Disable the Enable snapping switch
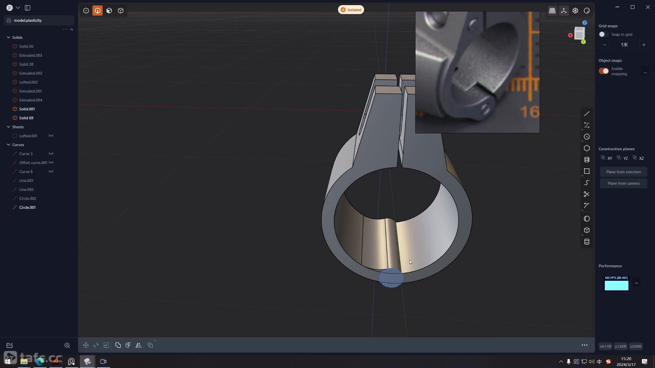This screenshot has height=368, width=655. 603,71
